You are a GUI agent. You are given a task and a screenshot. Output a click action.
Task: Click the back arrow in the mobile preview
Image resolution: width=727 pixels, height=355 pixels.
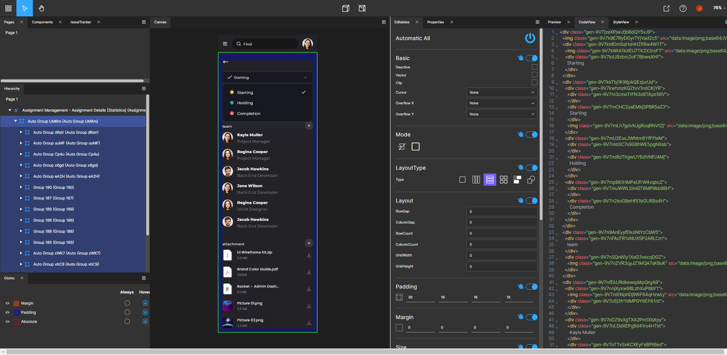(225, 62)
